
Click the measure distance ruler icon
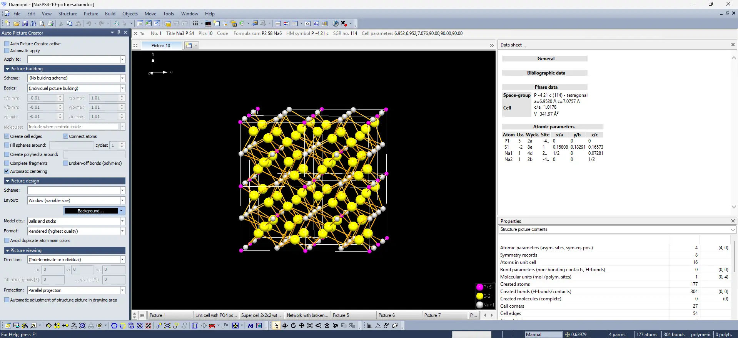pos(370,325)
